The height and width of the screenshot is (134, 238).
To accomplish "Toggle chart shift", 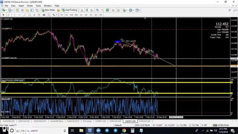I will pyautogui.click(x=118, y=10).
